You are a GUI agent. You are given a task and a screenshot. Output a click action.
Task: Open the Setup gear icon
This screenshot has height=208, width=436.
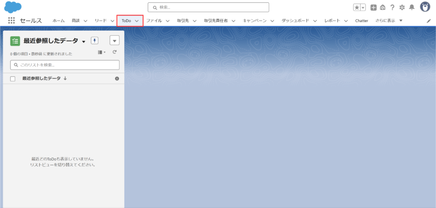(402, 8)
